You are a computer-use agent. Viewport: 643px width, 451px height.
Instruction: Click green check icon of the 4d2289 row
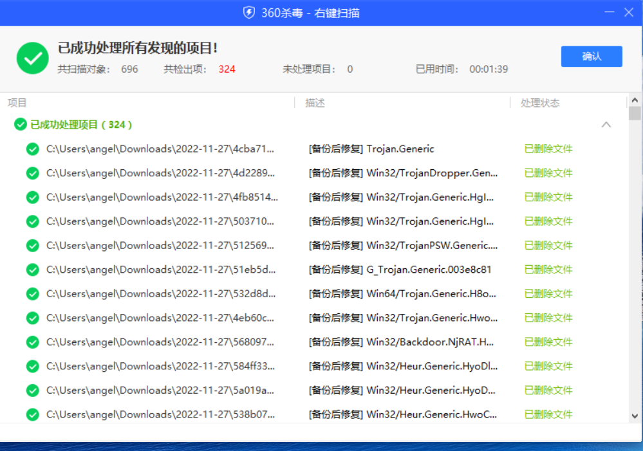(x=32, y=173)
